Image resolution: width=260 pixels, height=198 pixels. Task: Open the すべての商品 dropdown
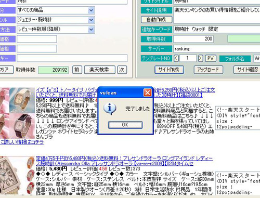click(x=91, y=10)
